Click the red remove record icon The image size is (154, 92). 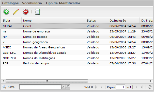[x=26, y=12]
